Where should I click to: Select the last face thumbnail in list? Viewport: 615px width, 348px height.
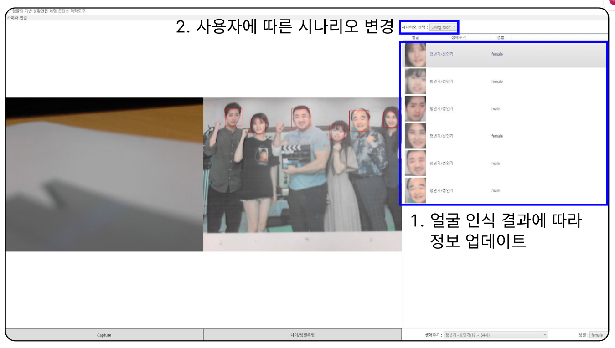415,191
